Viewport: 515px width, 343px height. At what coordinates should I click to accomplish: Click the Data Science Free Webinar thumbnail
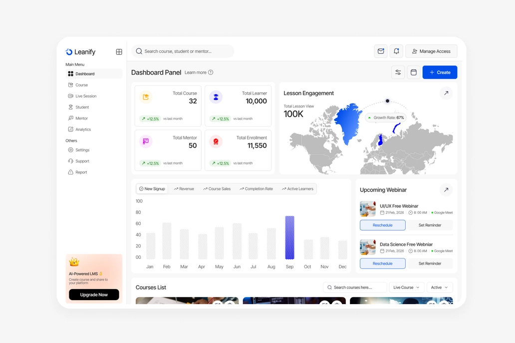[367, 247]
